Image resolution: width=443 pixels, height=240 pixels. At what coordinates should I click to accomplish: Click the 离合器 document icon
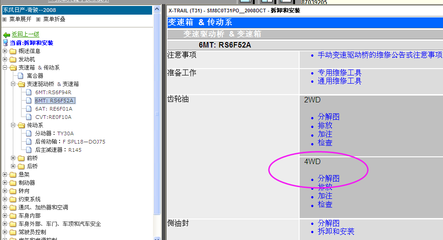point(21,75)
